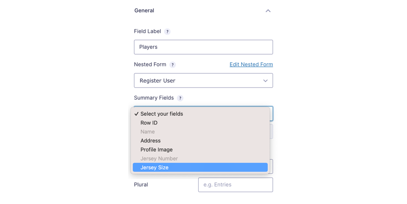The width and height of the screenshot is (407, 204).
Task: Click the Field Label input containing Players
Action: (203, 47)
